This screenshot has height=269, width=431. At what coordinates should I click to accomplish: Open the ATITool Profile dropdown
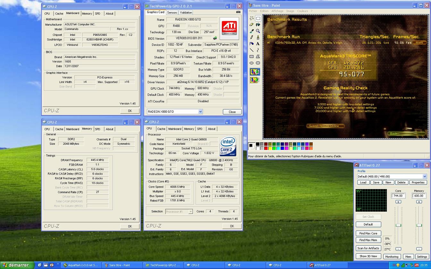(425, 176)
